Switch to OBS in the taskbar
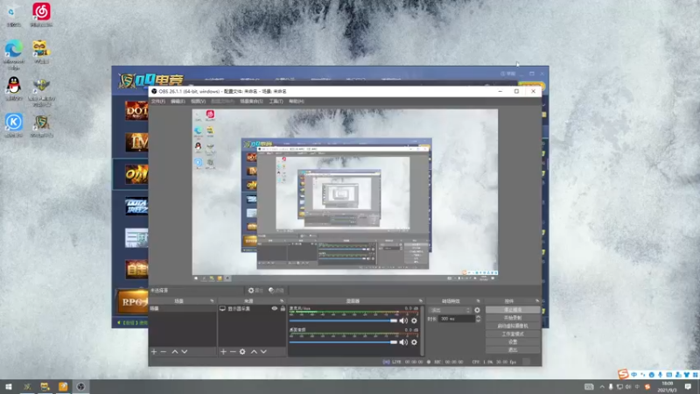The height and width of the screenshot is (394, 700). [x=80, y=387]
